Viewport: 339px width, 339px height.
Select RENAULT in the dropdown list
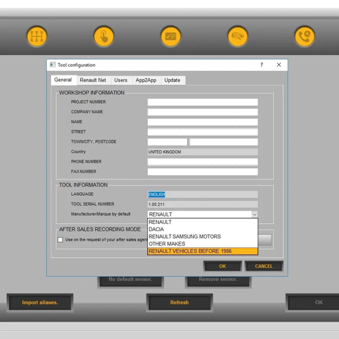(x=202, y=222)
